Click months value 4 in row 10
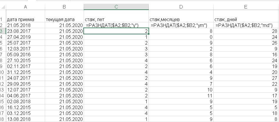 point(181,72)
